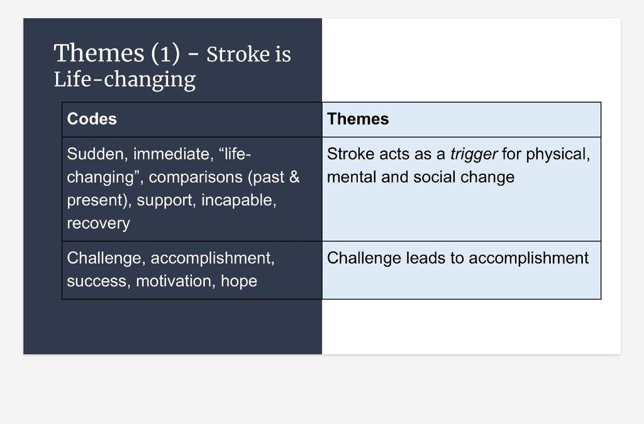Click 'Stroke is' in the title
The width and height of the screenshot is (644, 424).
248,54
